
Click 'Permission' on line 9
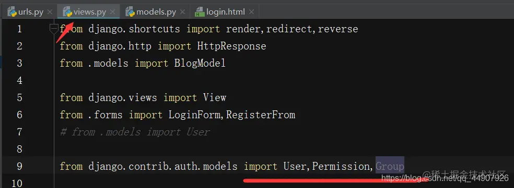pyautogui.click(x=341, y=167)
